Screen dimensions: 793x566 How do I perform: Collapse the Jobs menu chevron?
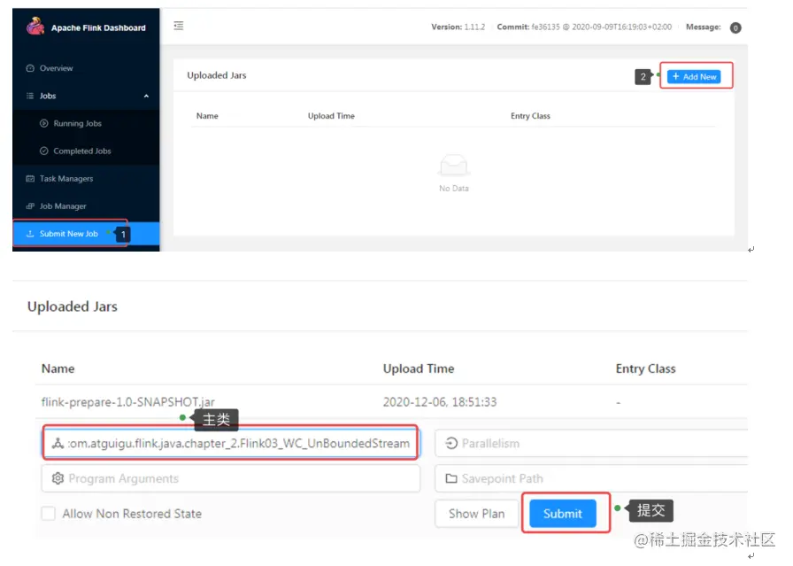tap(146, 97)
